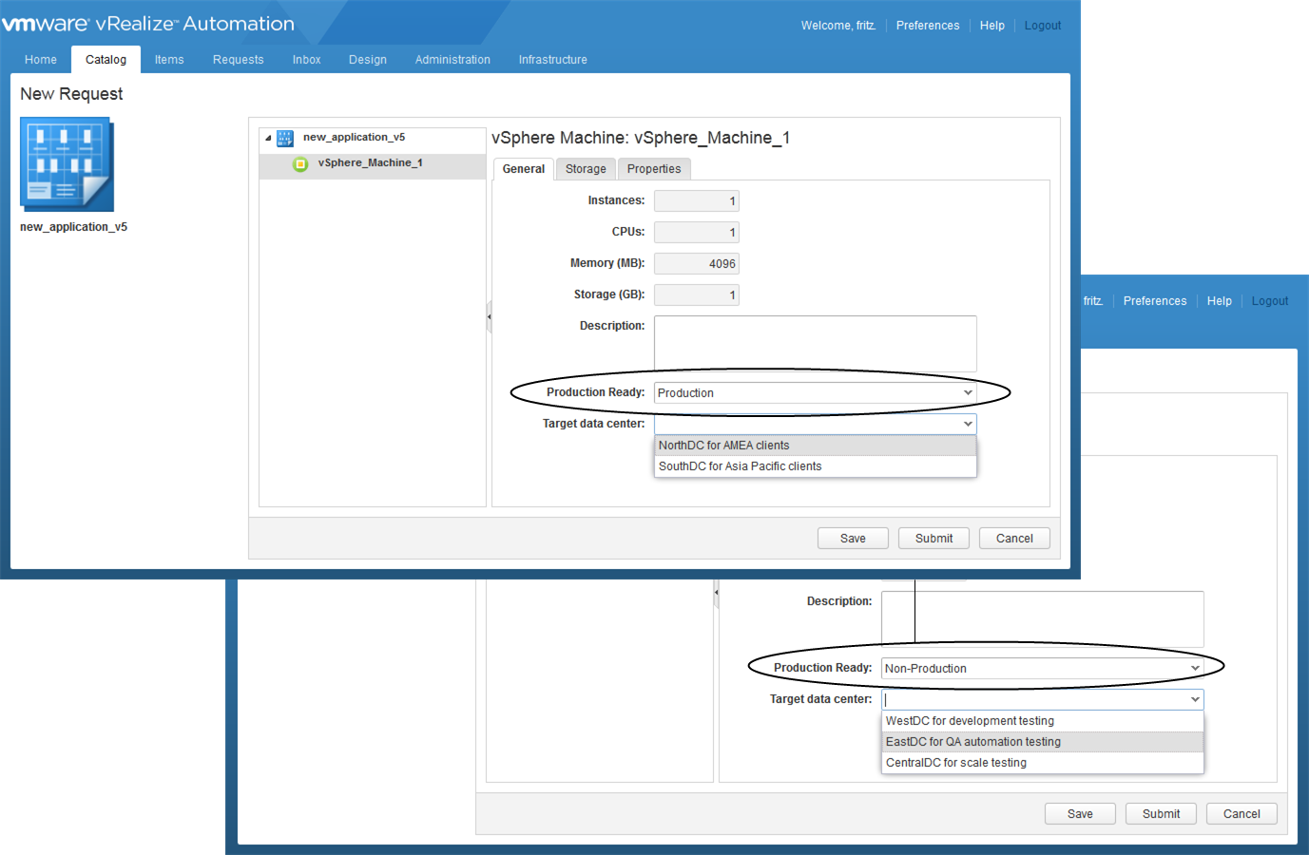The height and width of the screenshot is (855, 1309).
Task: Click the new_application_v5 blueprint tree icon
Action: [x=285, y=138]
